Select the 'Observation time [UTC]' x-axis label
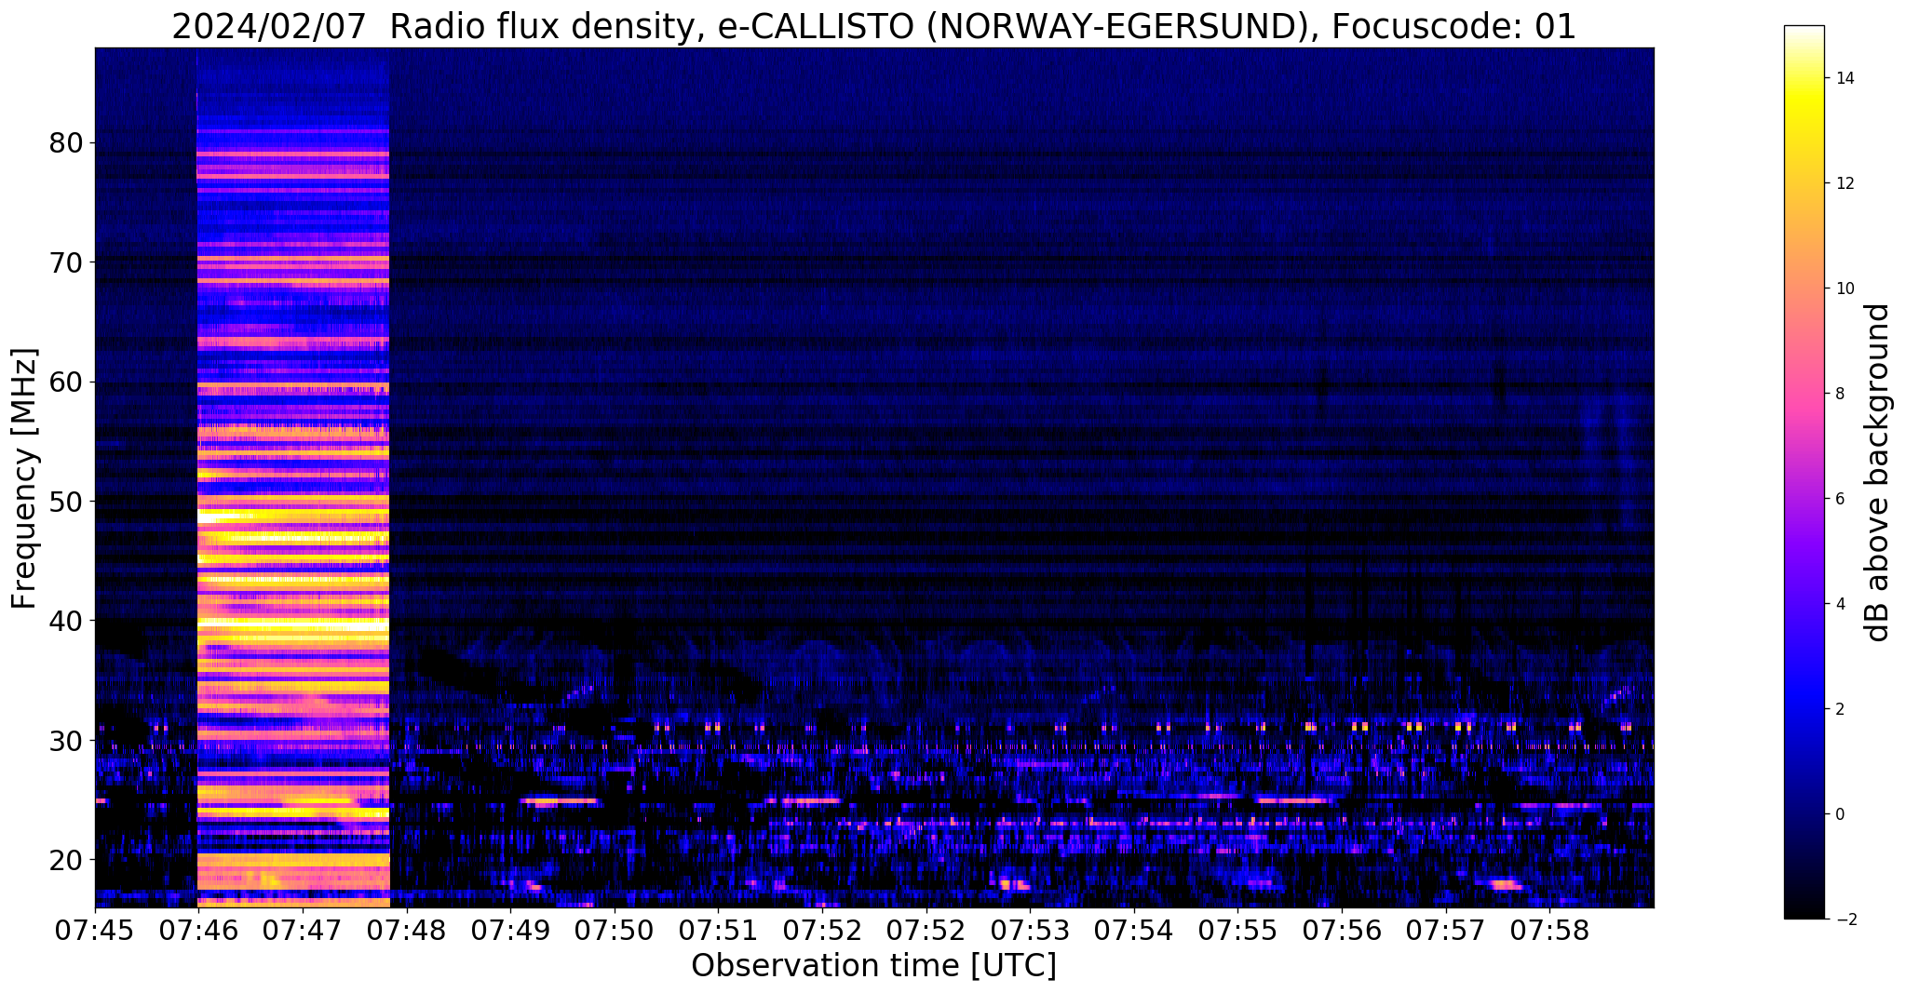 873,965
